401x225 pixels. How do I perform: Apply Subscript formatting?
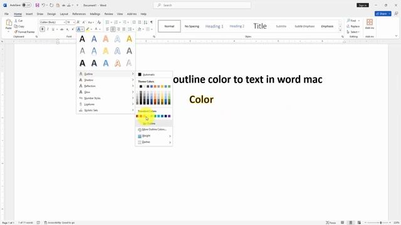coord(67,29)
